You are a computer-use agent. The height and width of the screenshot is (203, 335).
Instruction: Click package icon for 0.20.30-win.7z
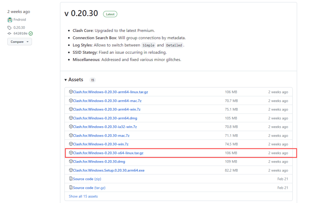coord(71,144)
